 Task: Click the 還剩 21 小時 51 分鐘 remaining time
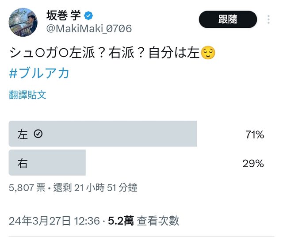(95, 188)
